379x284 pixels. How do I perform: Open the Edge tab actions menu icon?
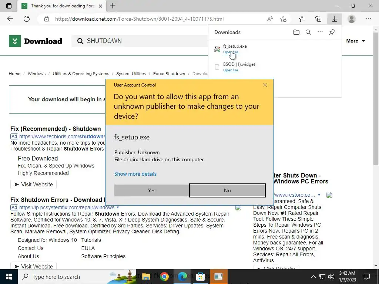pos(9,6)
